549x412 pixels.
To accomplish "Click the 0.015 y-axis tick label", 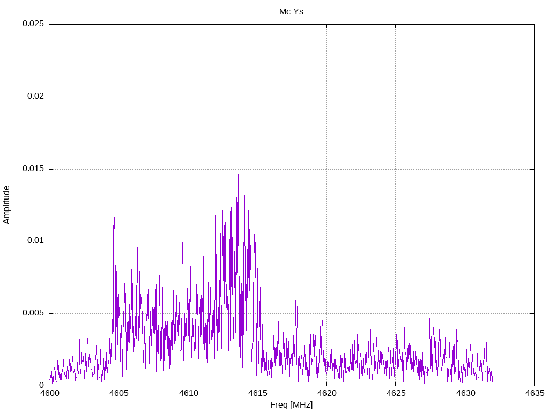I will 33,169.
